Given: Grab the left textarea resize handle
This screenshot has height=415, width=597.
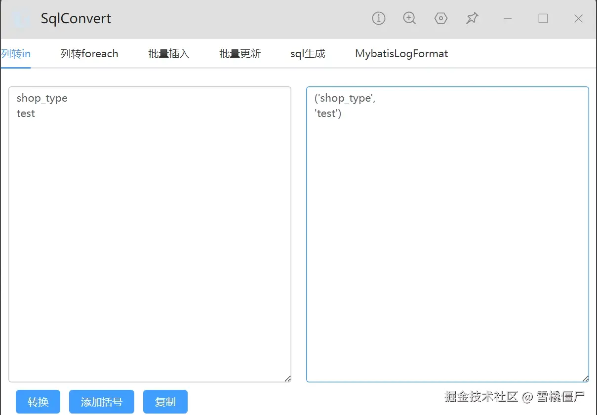Looking at the screenshot, I should 287,378.
